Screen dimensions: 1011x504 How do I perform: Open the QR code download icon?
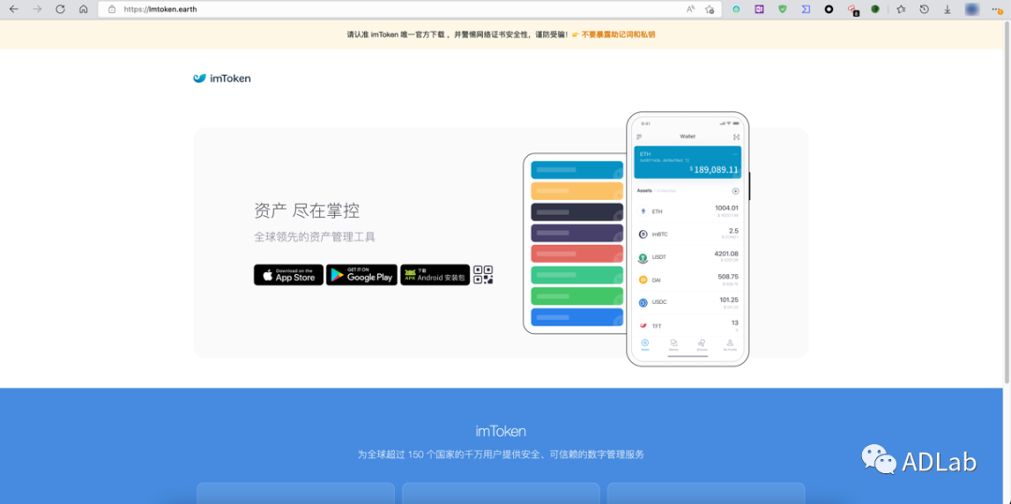(483, 275)
